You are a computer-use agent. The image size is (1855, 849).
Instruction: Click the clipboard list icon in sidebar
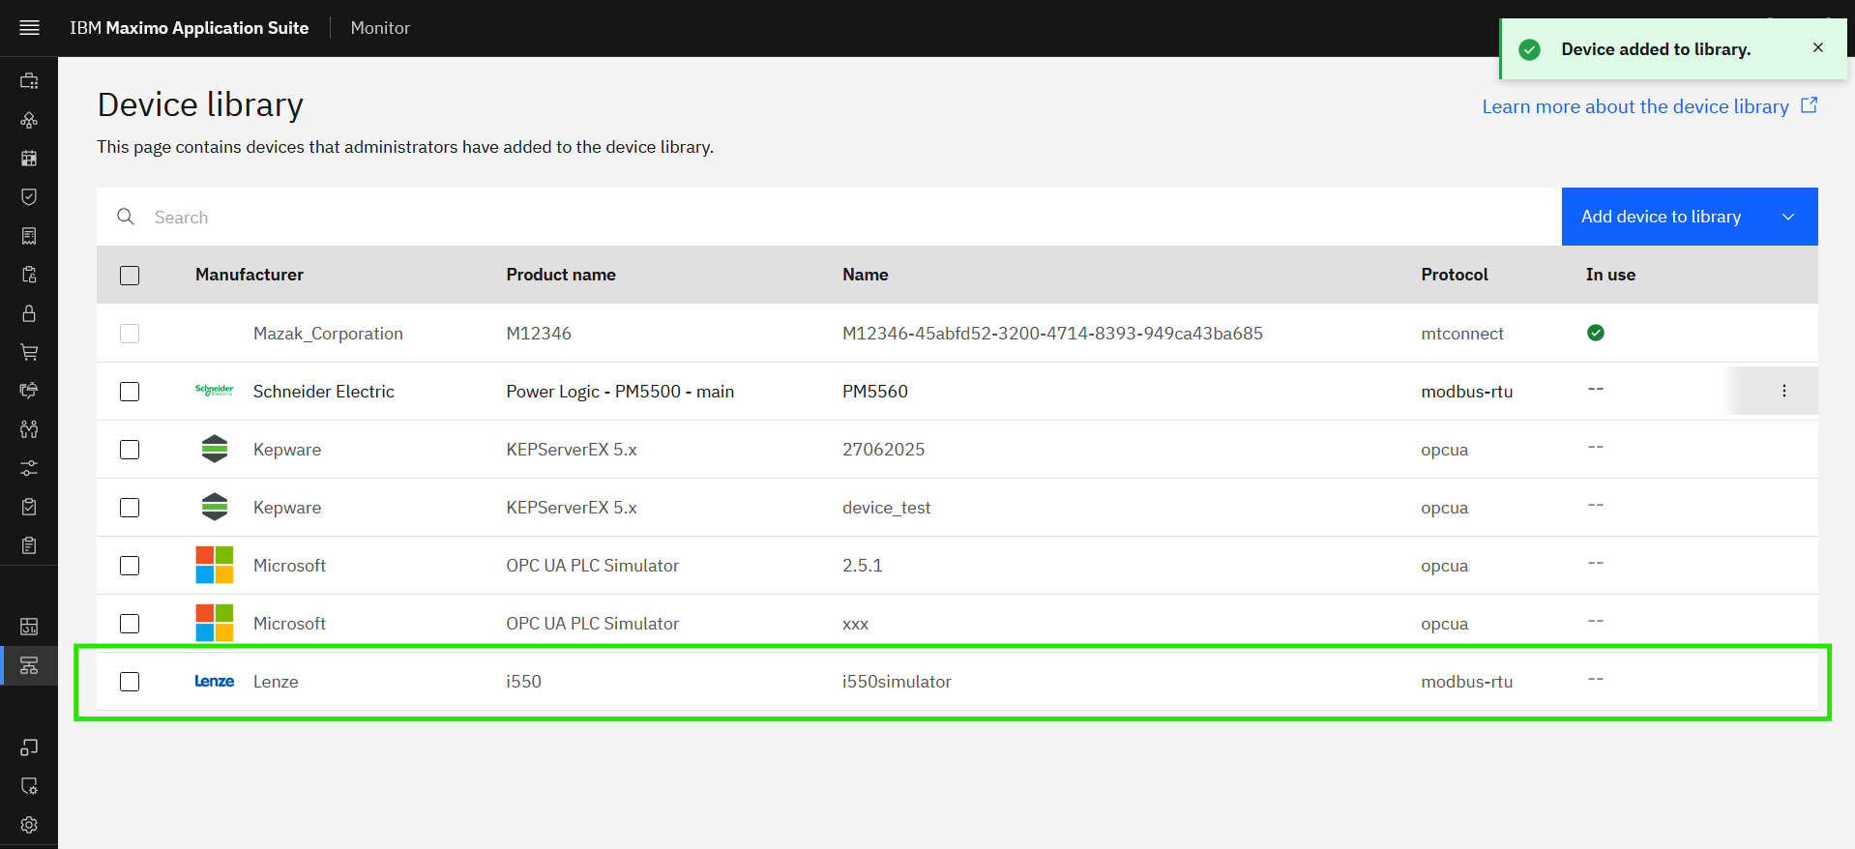point(29,545)
